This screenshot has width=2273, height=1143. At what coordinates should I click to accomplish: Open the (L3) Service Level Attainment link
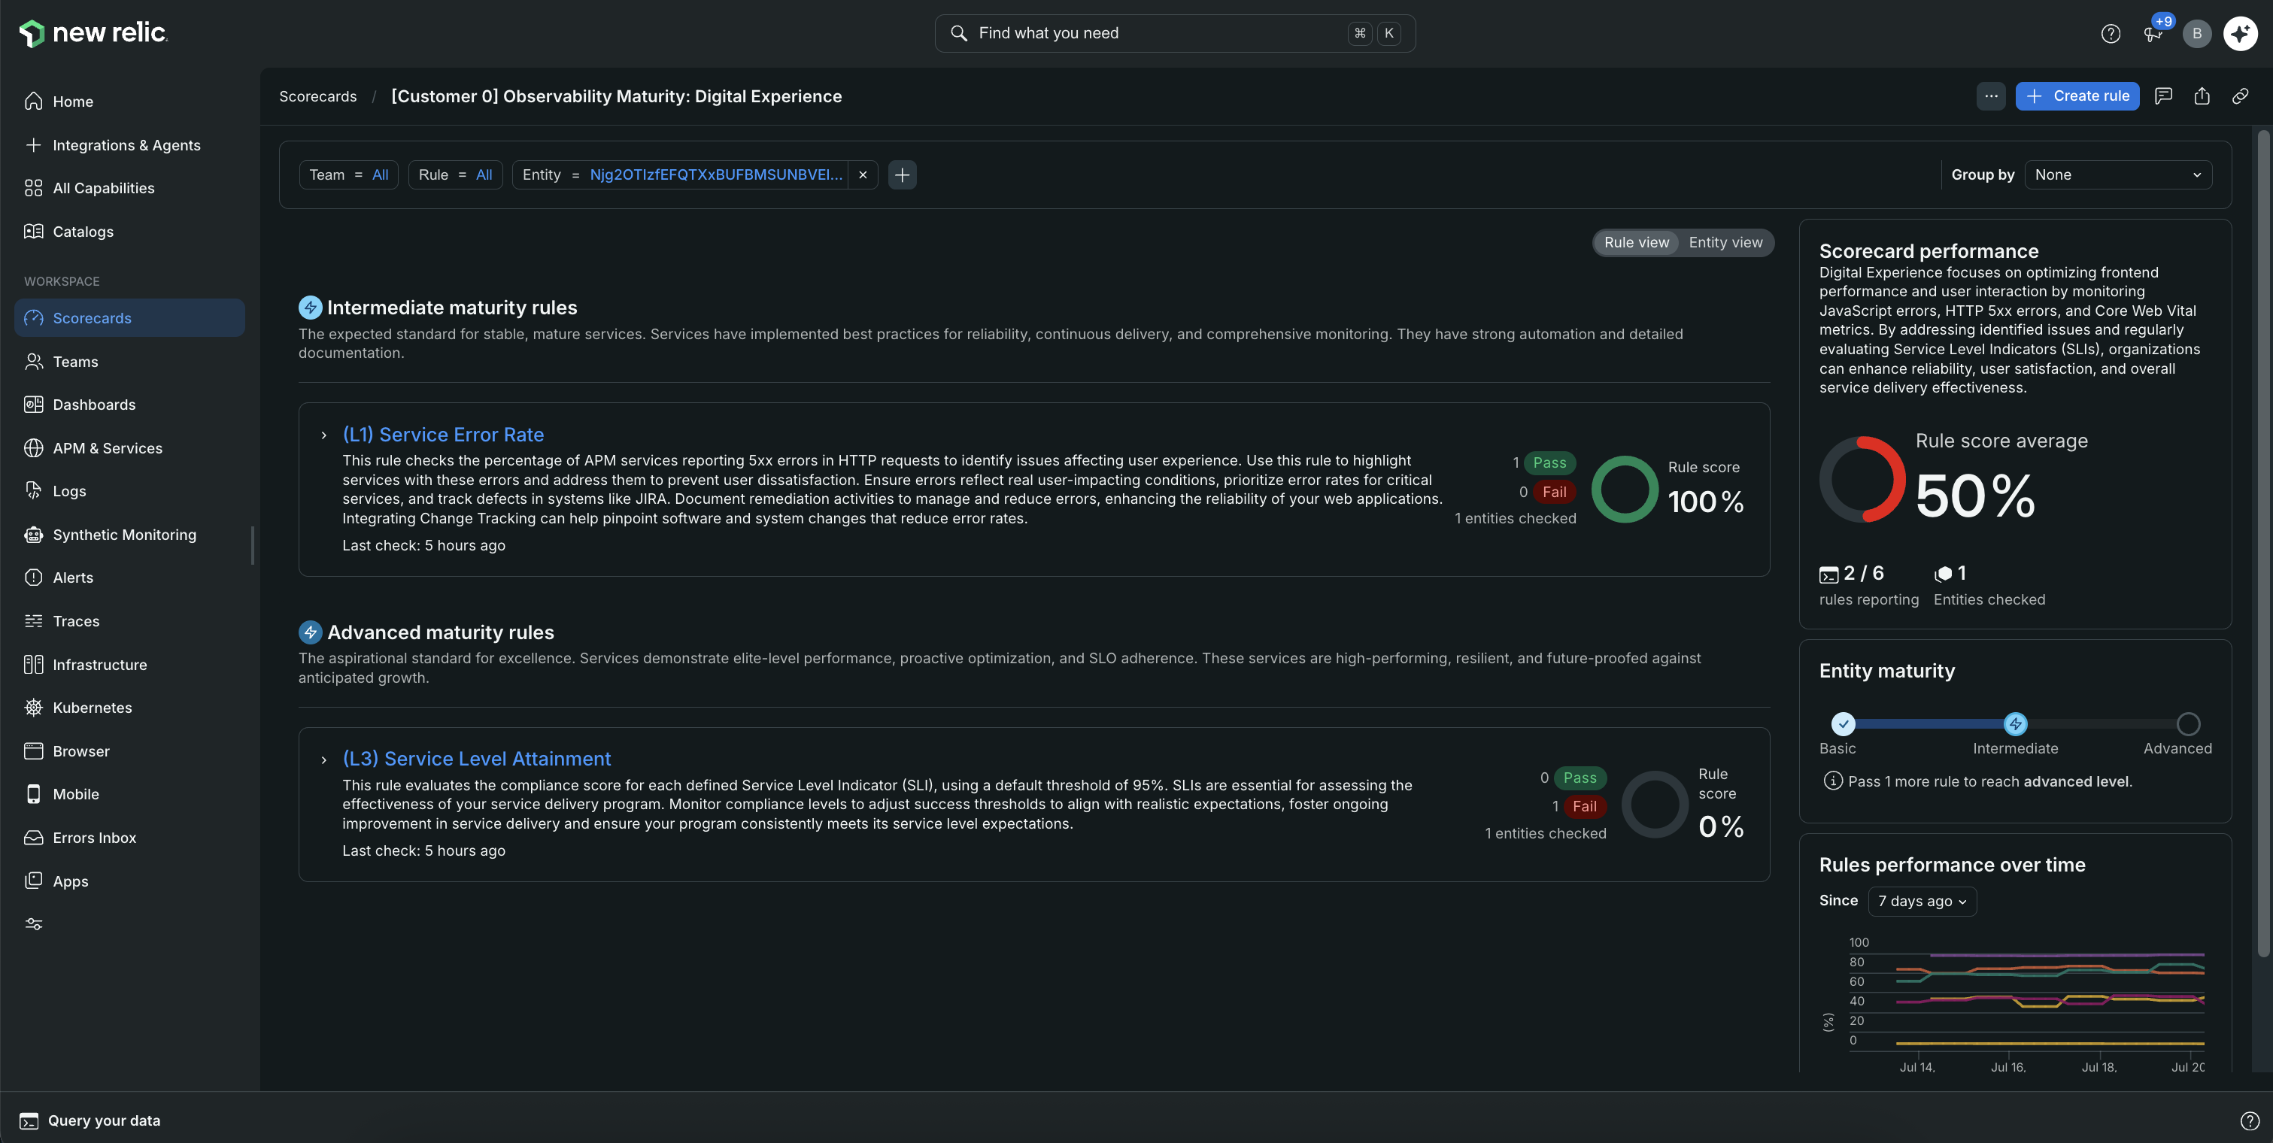pyautogui.click(x=476, y=759)
